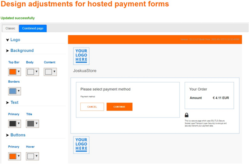Click the Buttons Primary orange swatch

coord(13,156)
